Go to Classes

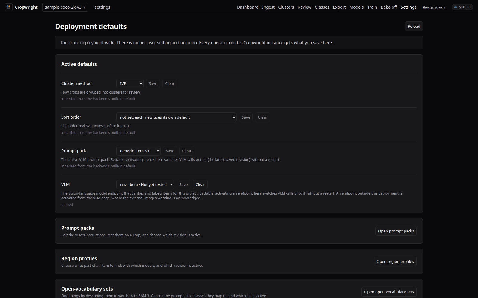click(x=322, y=7)
